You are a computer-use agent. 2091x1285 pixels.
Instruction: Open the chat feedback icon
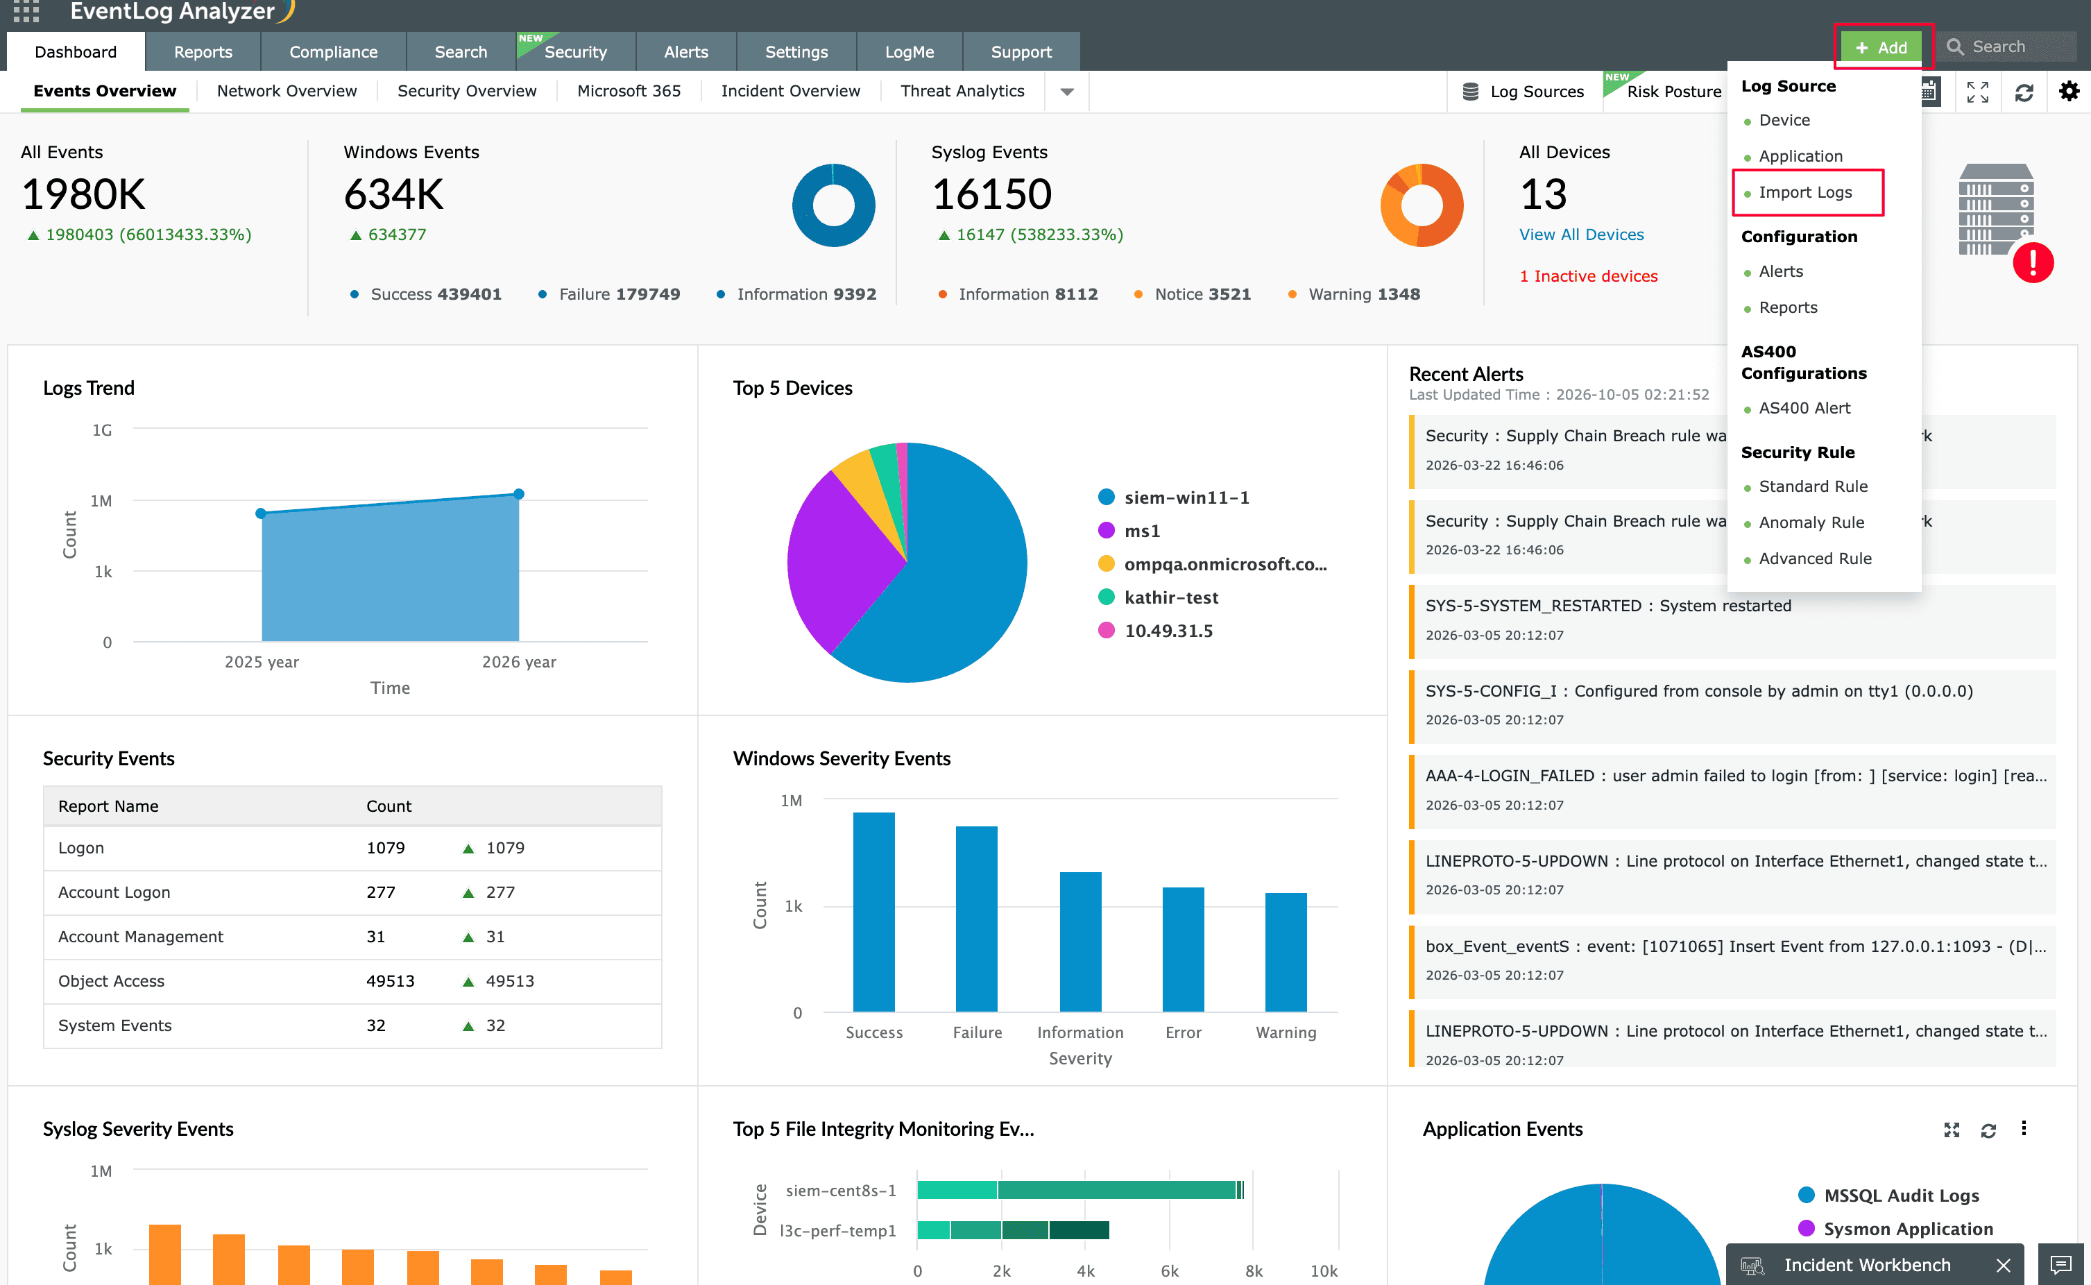[x=2060, y=1265]
